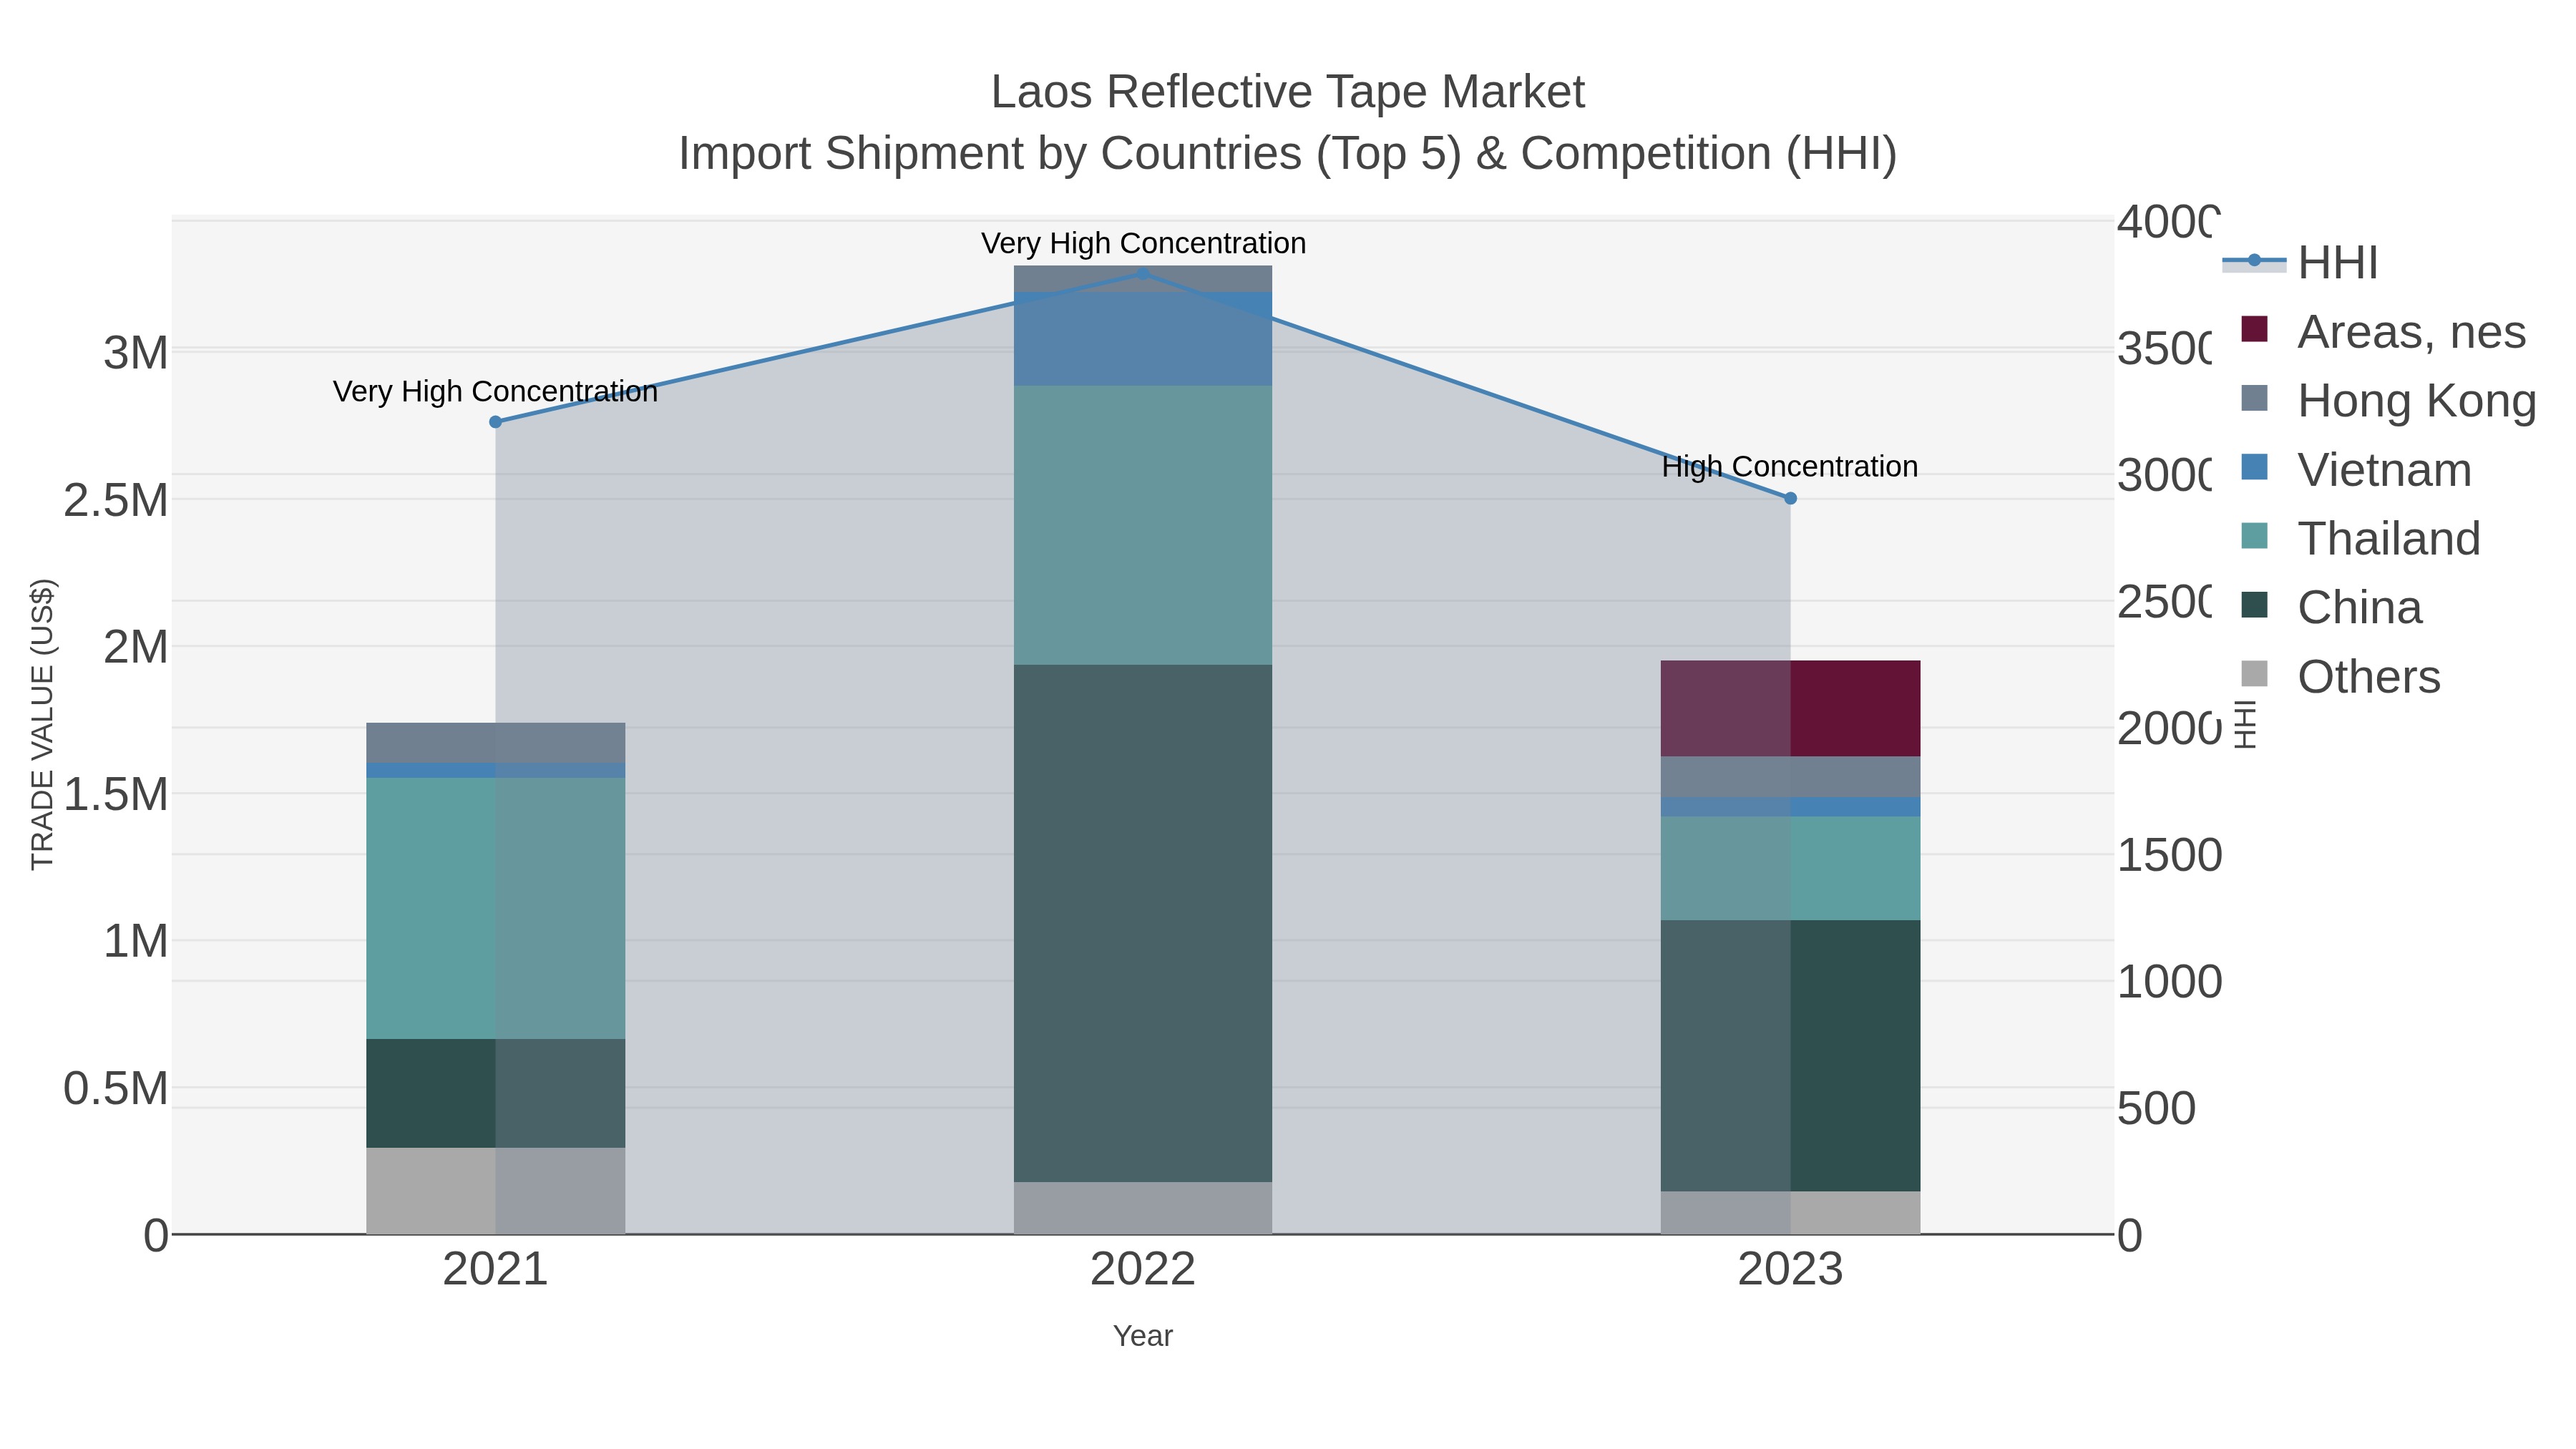The width and height of the screenshot is (2576, 1449).
Task: Click the 'TRADE VALUE (US$)' axis title
Action: tap(42, 724)
